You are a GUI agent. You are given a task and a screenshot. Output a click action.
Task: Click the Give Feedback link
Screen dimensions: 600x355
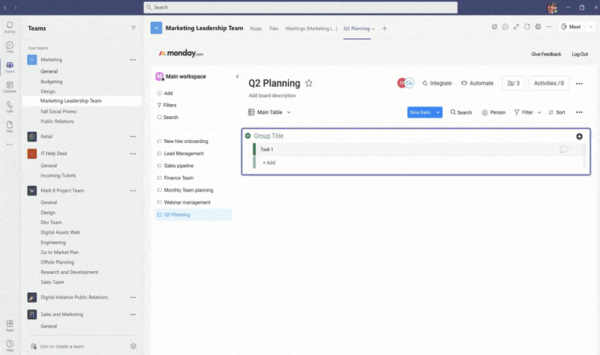point(545,54)
